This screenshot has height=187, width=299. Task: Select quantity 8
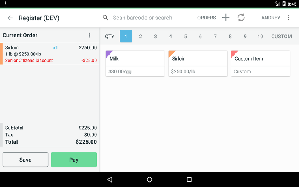tap(230, 36)
